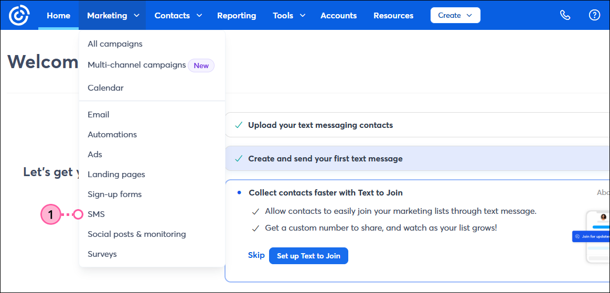Expand the Contacts dropdown menu

pyautogui.click(x=178, y=16)
